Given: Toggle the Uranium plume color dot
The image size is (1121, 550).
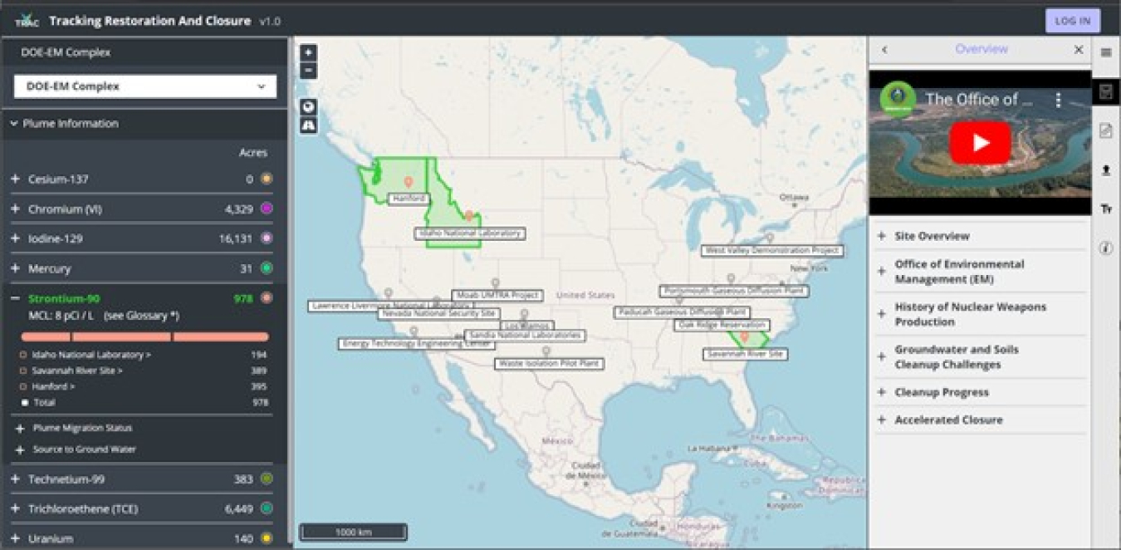Looking at the screenshot, I should 267,538.
